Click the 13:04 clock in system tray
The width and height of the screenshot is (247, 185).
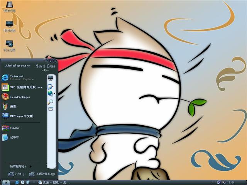(x=231, y=182)
